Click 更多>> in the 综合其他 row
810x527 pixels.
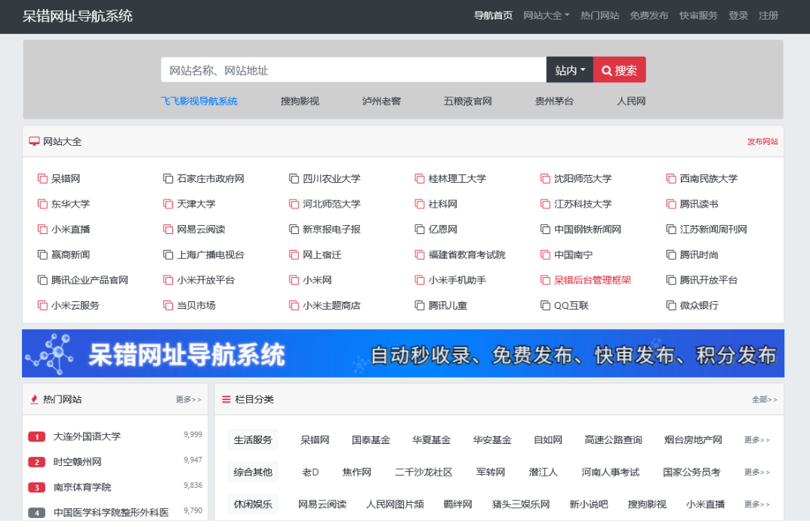click(x=757, y=472)
